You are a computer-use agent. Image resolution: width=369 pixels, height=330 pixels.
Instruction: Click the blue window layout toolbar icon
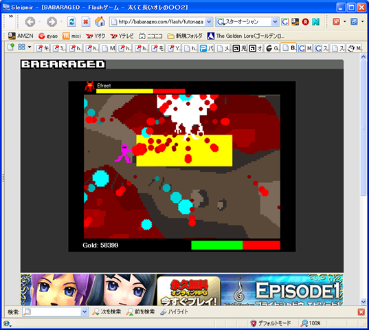(354, 21)
